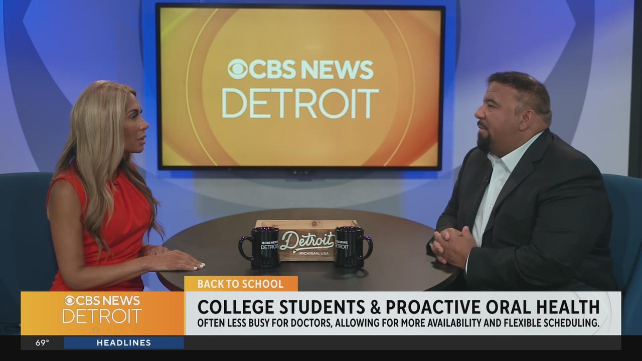Select the BACK TO SCHOOL orange tag
The image size is (642, 361).
(241, 284)
